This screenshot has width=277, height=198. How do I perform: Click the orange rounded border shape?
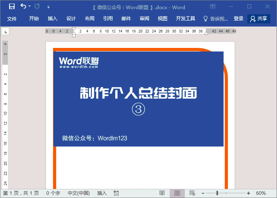(x=226, y=124)
